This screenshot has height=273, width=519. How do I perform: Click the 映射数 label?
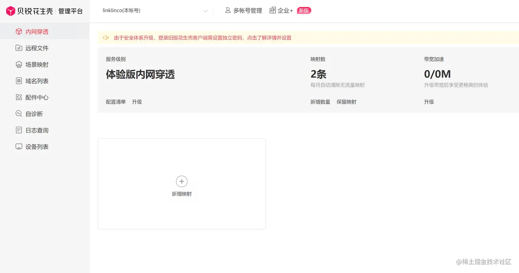point(318,59)
